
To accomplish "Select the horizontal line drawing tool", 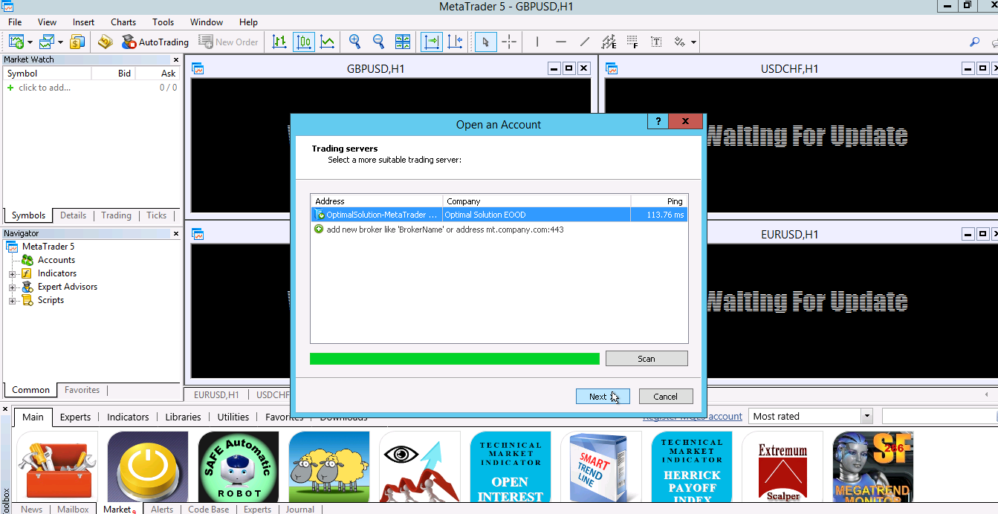I will click(x=561, y=42).
